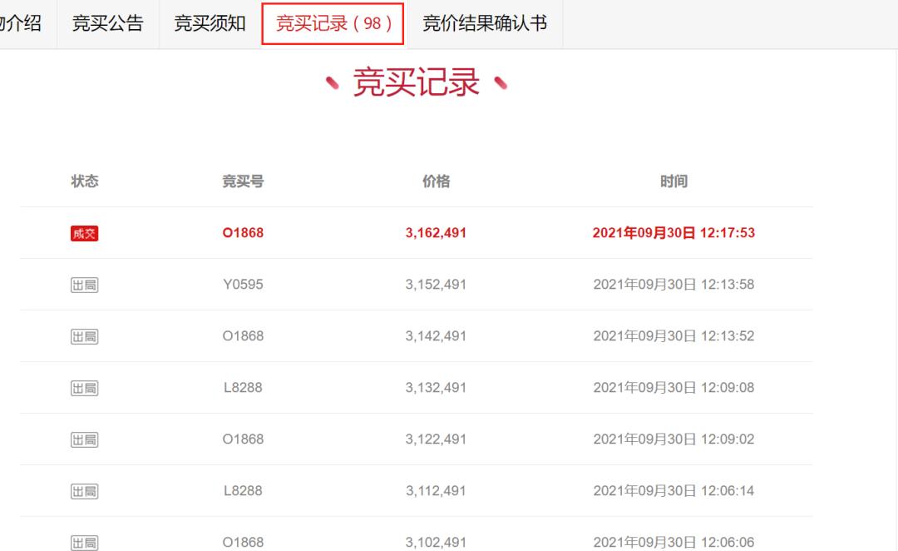Click the 竞买记录 page heading
898x551 pixels.
(417, 83)
